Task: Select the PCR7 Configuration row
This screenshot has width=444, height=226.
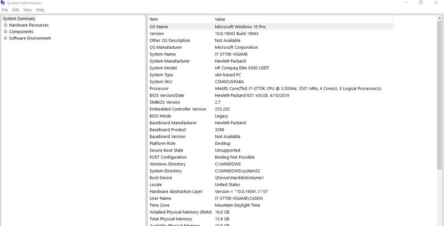Action: (270, 157)
